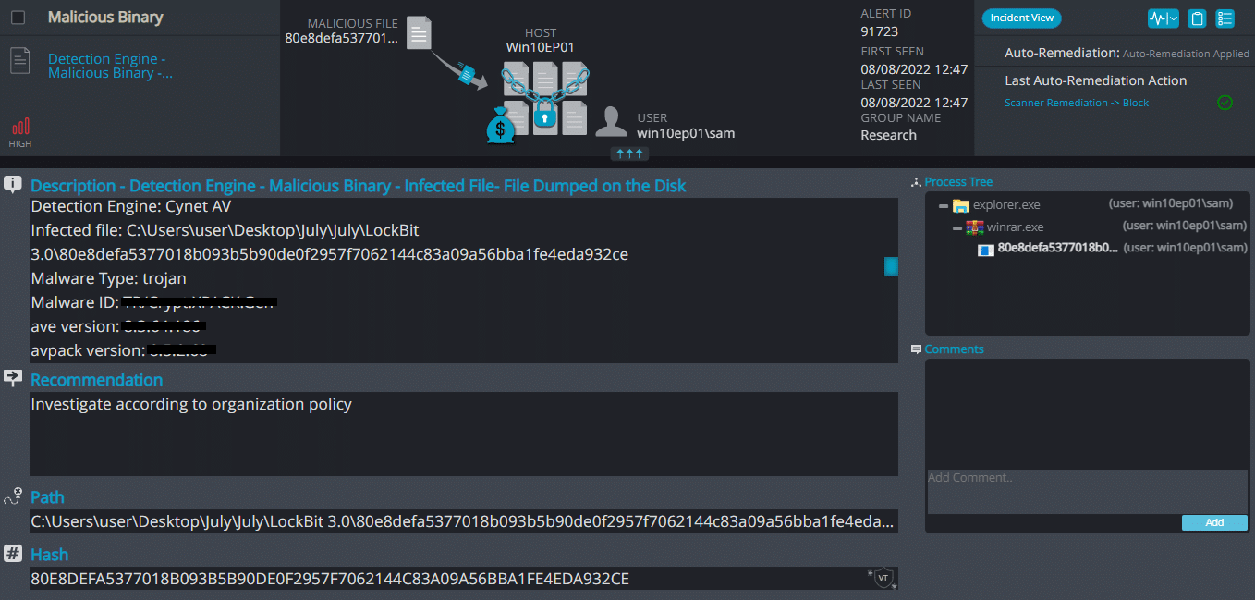Open the Detection Engine - Malicious Binary link
The height and width of the screenshot is (600, 1255).
click(x=110, y=66)
